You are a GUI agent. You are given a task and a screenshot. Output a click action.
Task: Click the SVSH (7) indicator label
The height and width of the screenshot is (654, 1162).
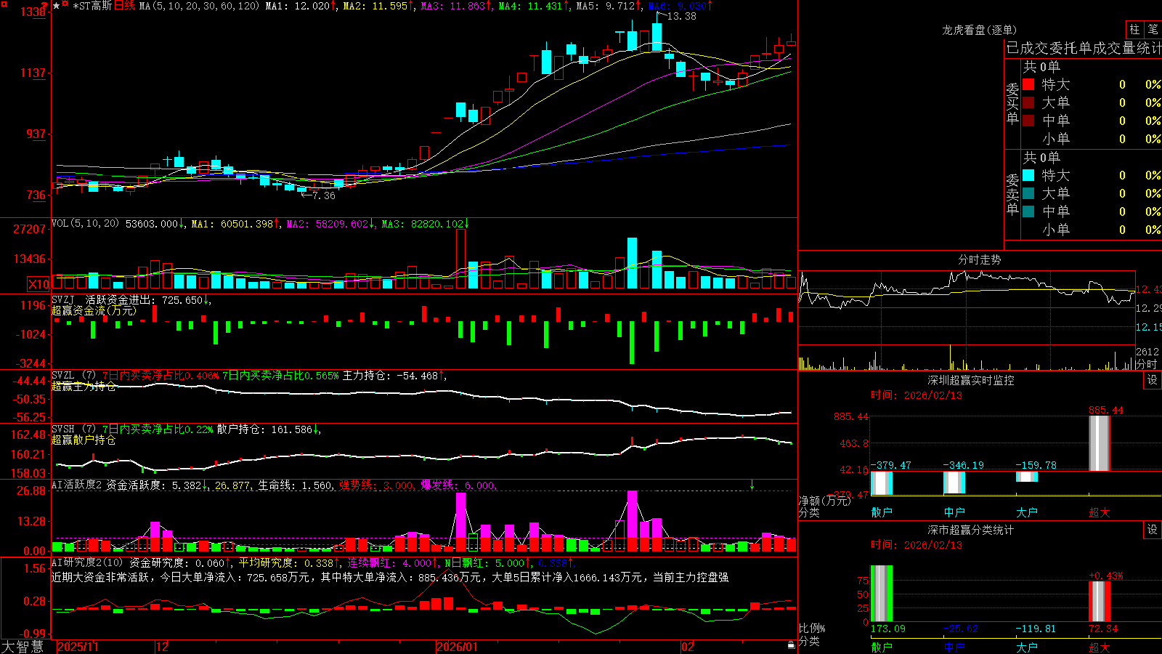click(74, 429)
